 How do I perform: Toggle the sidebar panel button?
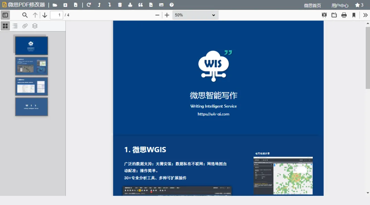tap(5, 15)
